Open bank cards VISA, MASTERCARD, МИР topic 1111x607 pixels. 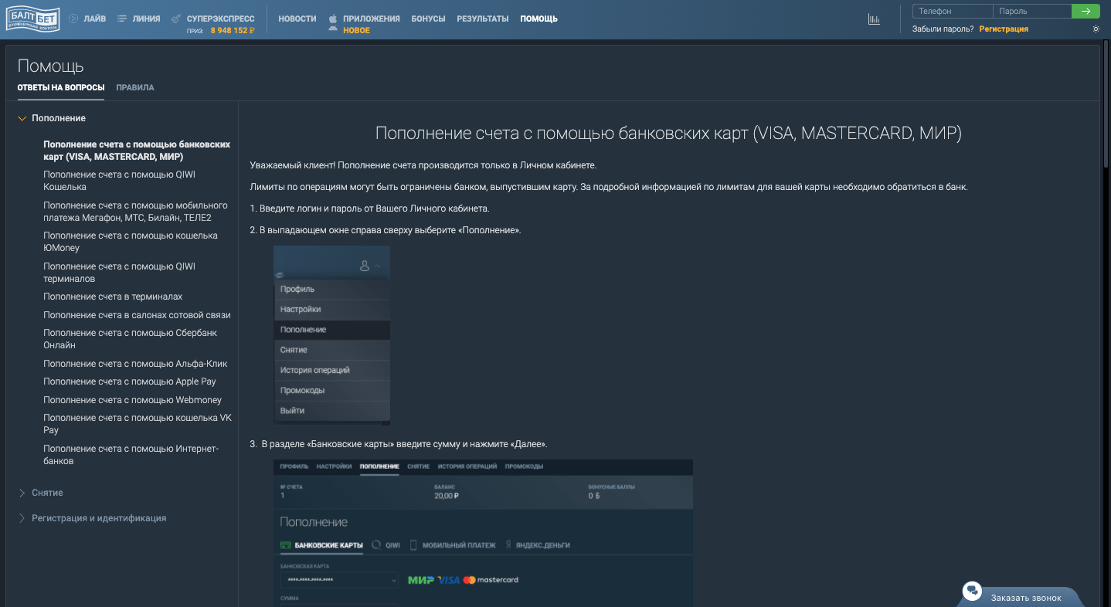[137, 151]
